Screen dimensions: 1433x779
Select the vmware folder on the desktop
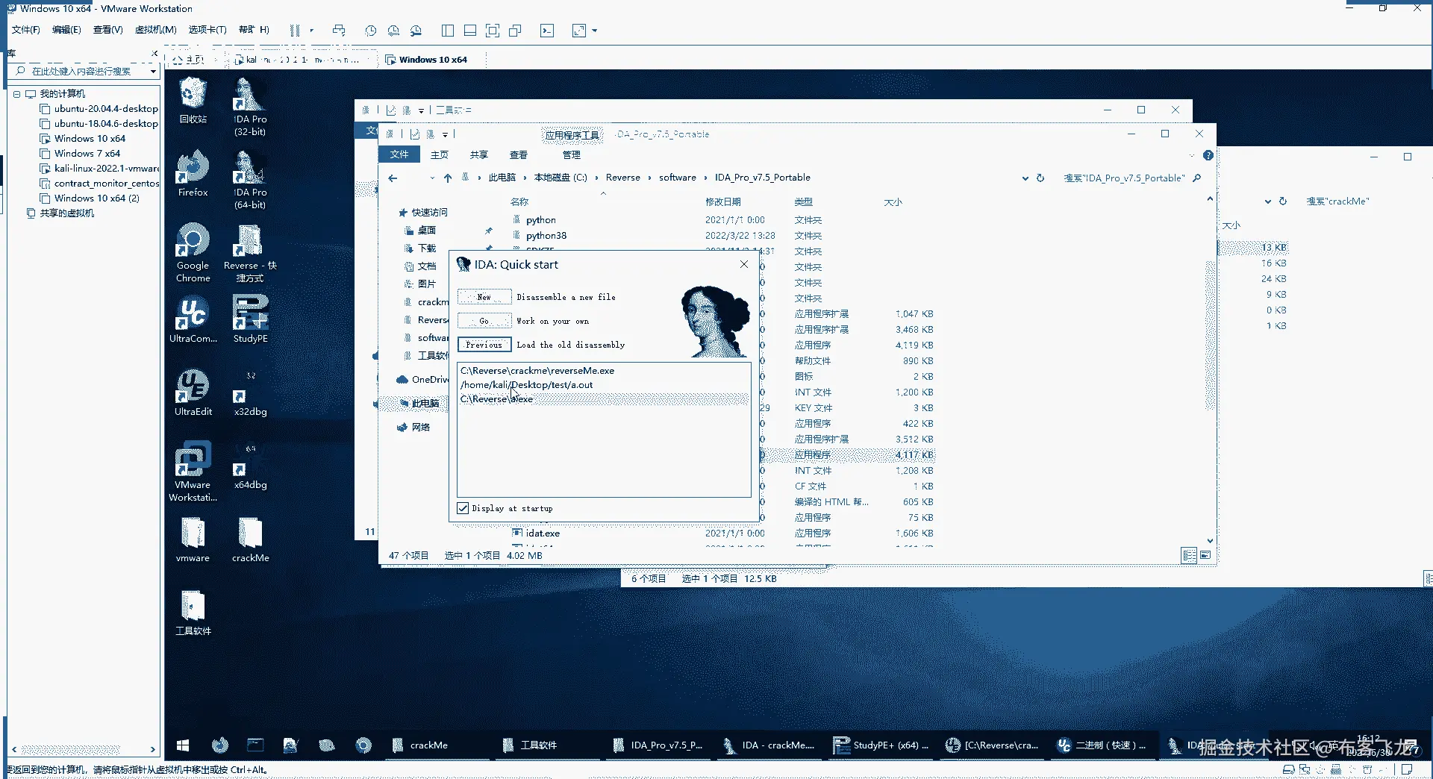[x=193, y=539]
